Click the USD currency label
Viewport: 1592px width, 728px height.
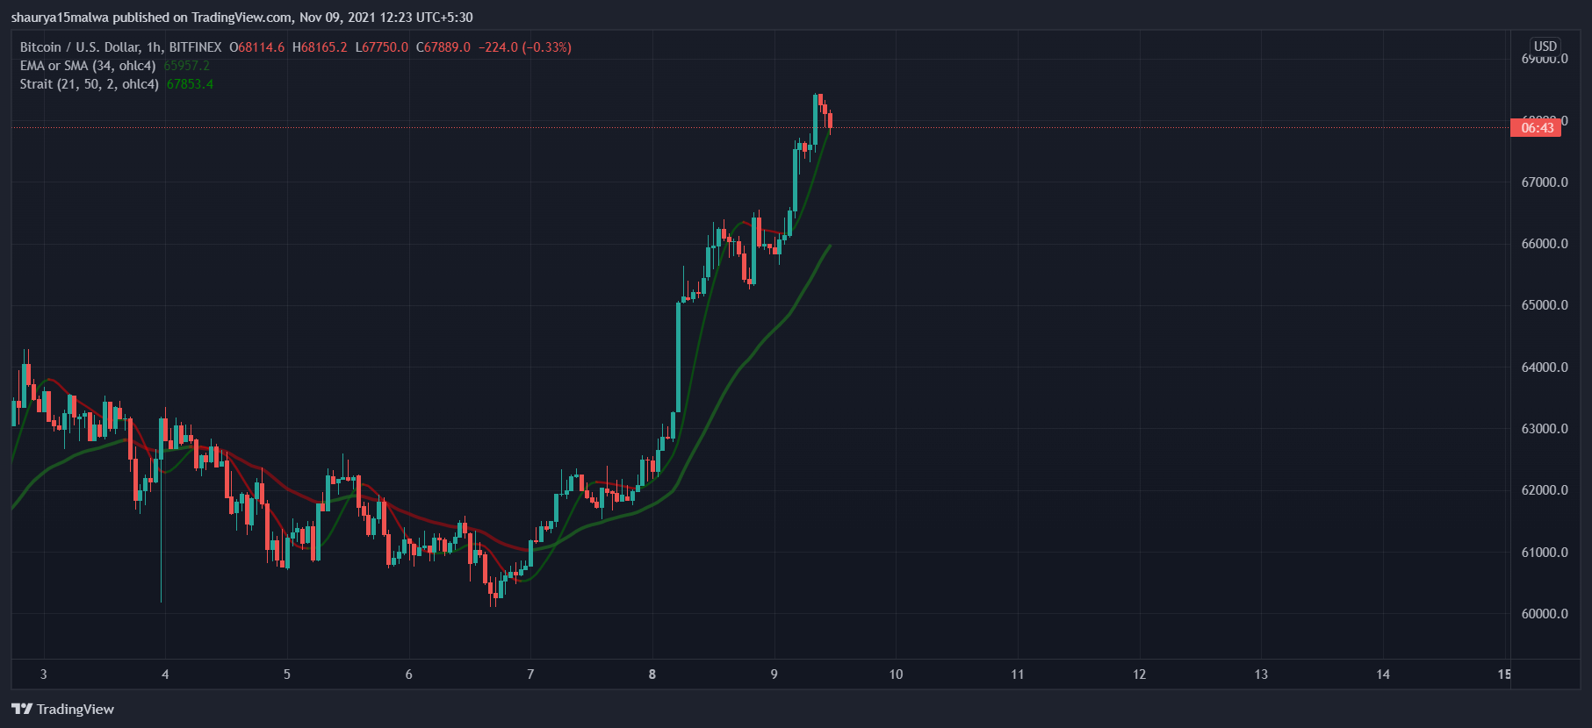pyautogui.click(x=1545, y=46)
